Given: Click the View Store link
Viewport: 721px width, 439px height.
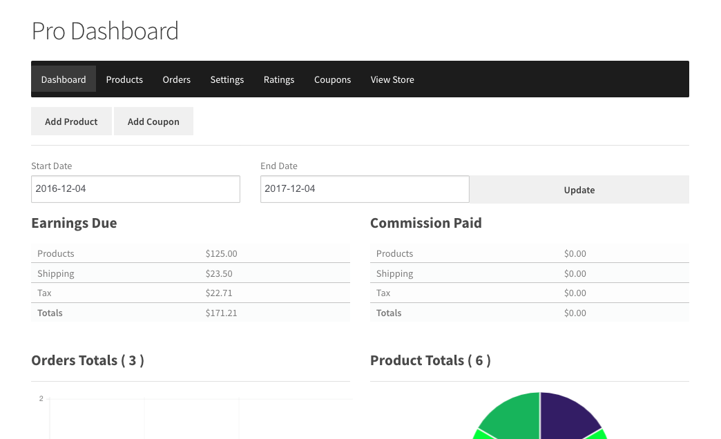Looking at the screenshot, I should tap(392, 79).
